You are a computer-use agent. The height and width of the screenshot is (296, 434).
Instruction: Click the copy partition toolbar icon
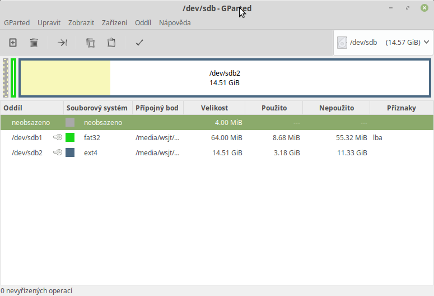[x=91, y=43]
